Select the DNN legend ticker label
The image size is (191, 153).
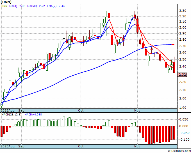pos(4,6)
